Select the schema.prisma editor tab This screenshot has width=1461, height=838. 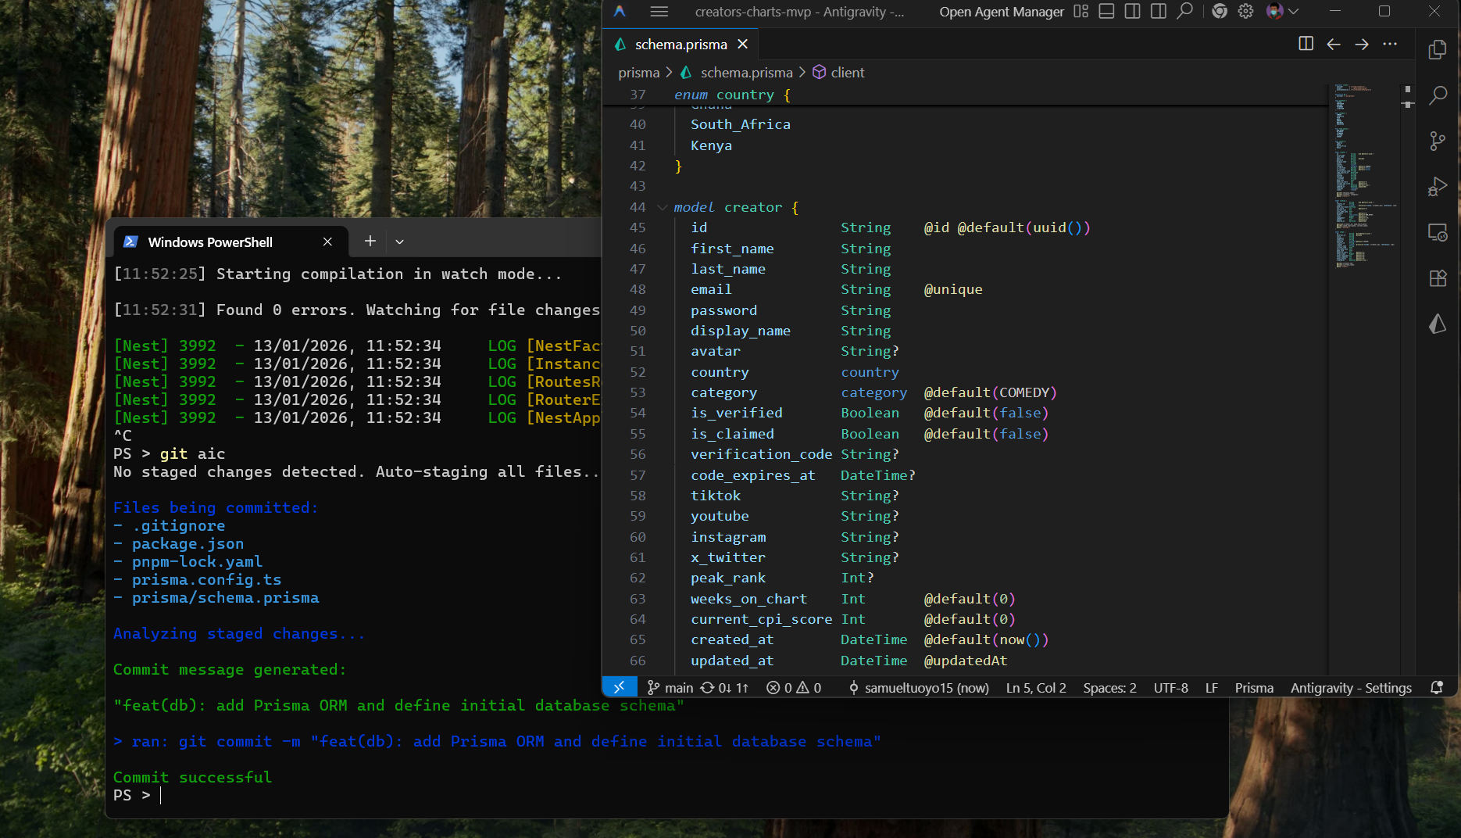click(680, 45)
